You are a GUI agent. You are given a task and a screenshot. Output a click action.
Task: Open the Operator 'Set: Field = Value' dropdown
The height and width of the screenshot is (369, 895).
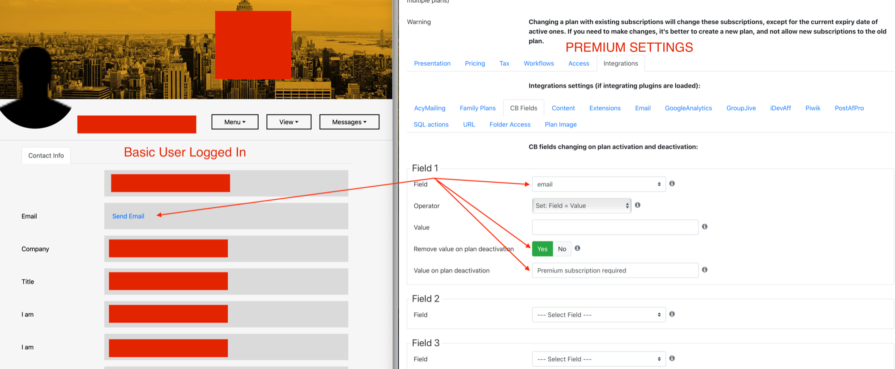(582, 205)
